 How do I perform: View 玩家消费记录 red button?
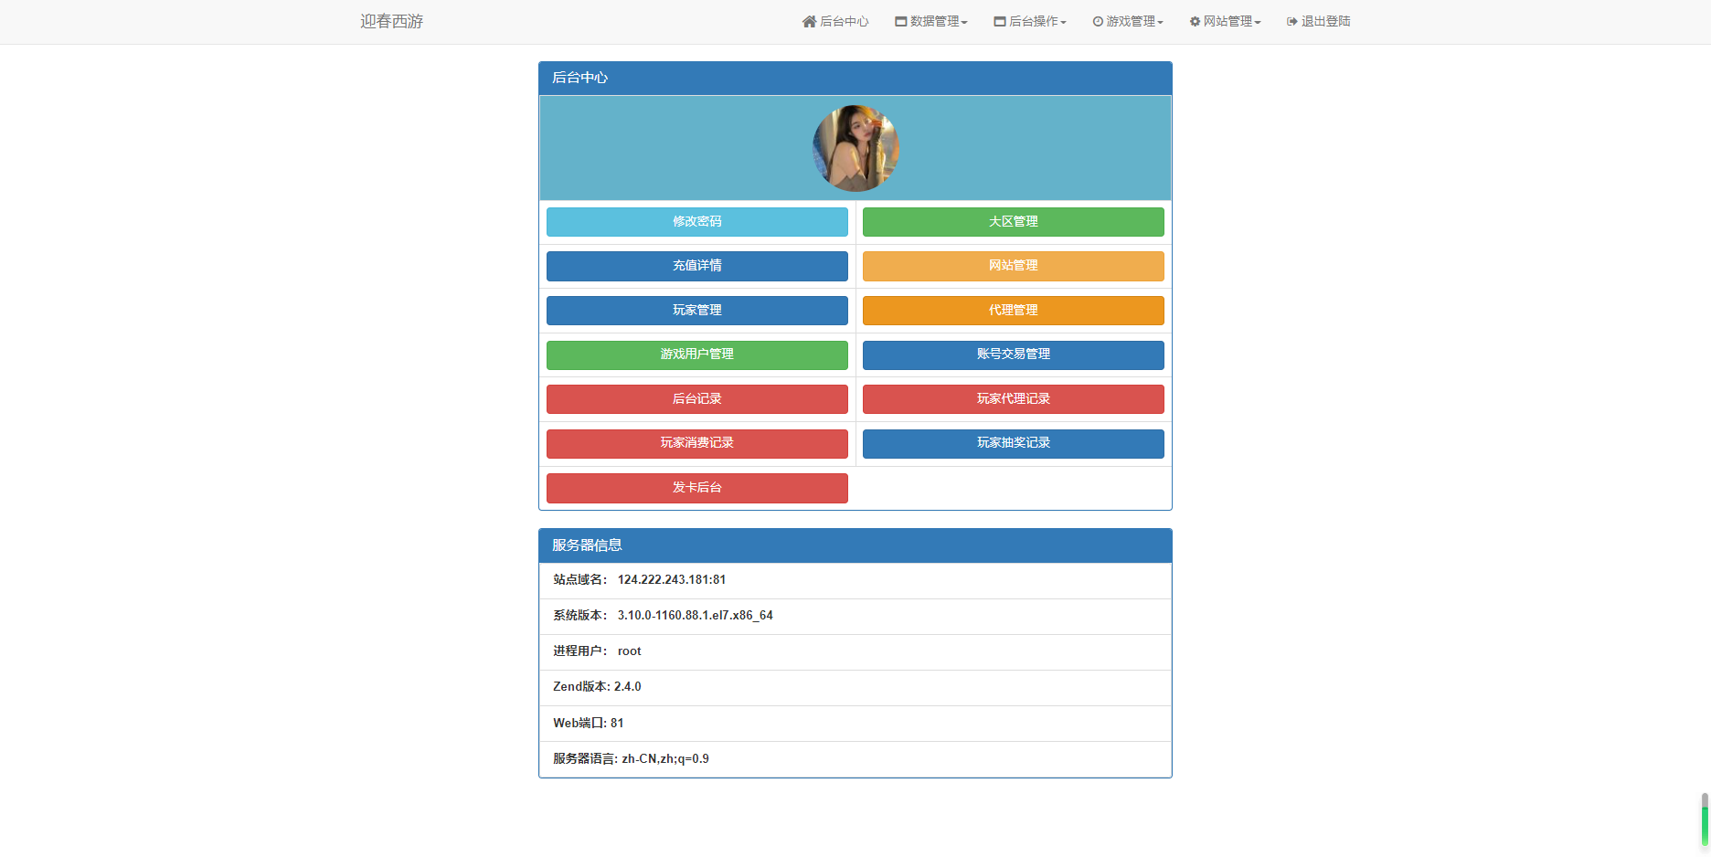pyautogui.click(x=696, y=443)
